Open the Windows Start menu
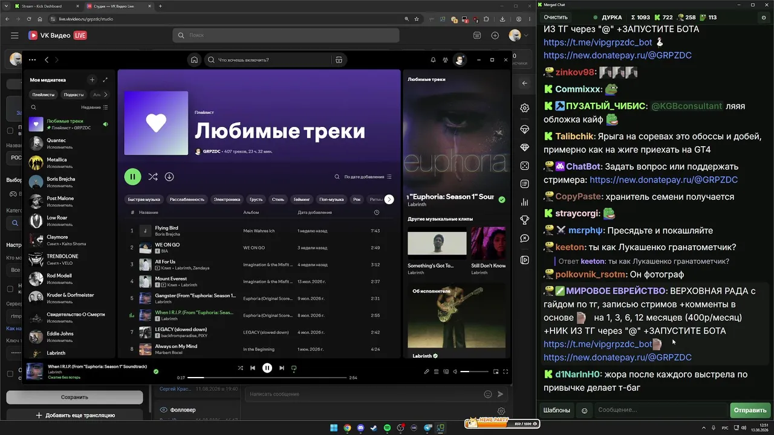This screenshot has height=435, width=774. 334,428
